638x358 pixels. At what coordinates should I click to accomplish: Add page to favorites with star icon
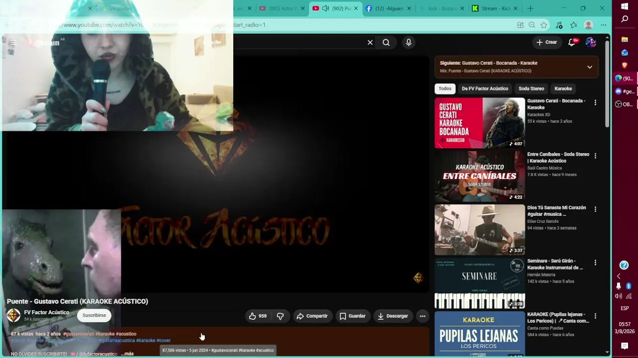pos(544,25)
